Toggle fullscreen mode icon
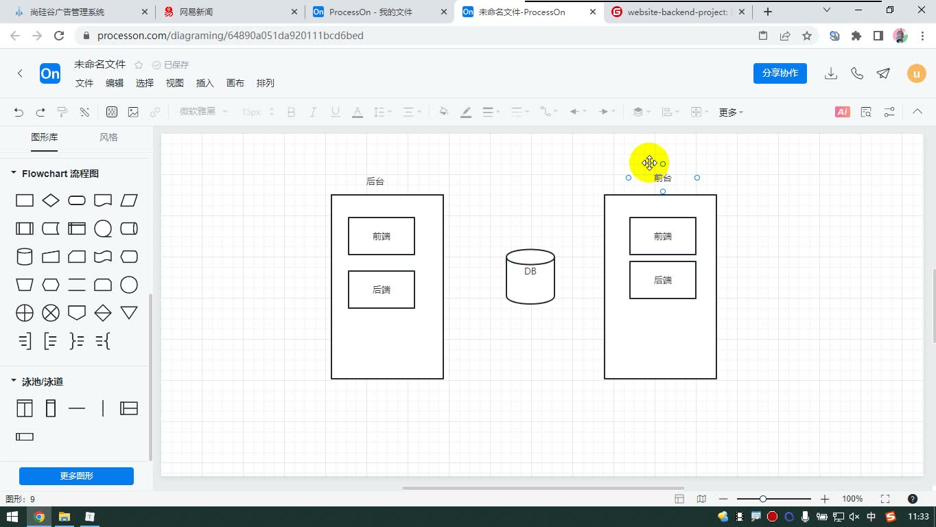The width and height of the screenshot is (936, 527). [885, 499]
